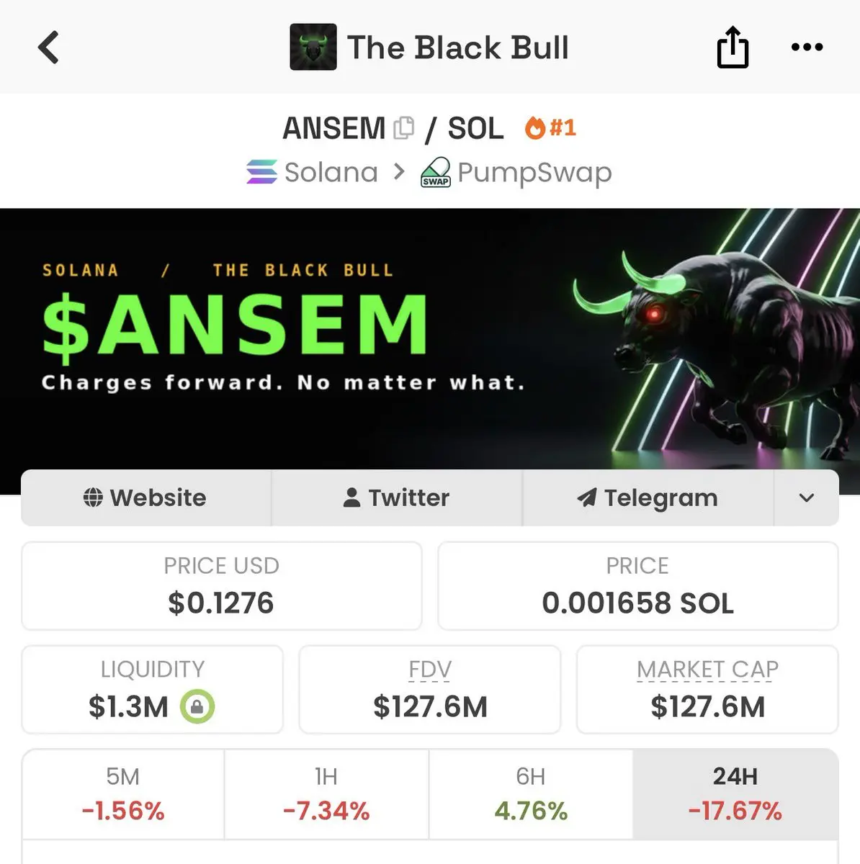The image size is (860, 864).
Task: Tap the back arrow icon
Action: coord(48,48)
